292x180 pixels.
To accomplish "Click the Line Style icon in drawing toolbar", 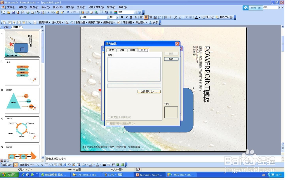I will pos(104,165).
